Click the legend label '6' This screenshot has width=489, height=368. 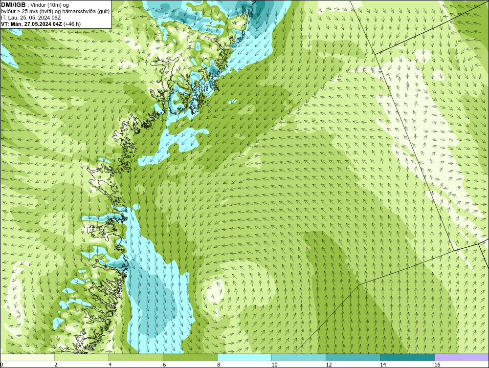coord(164,365)
